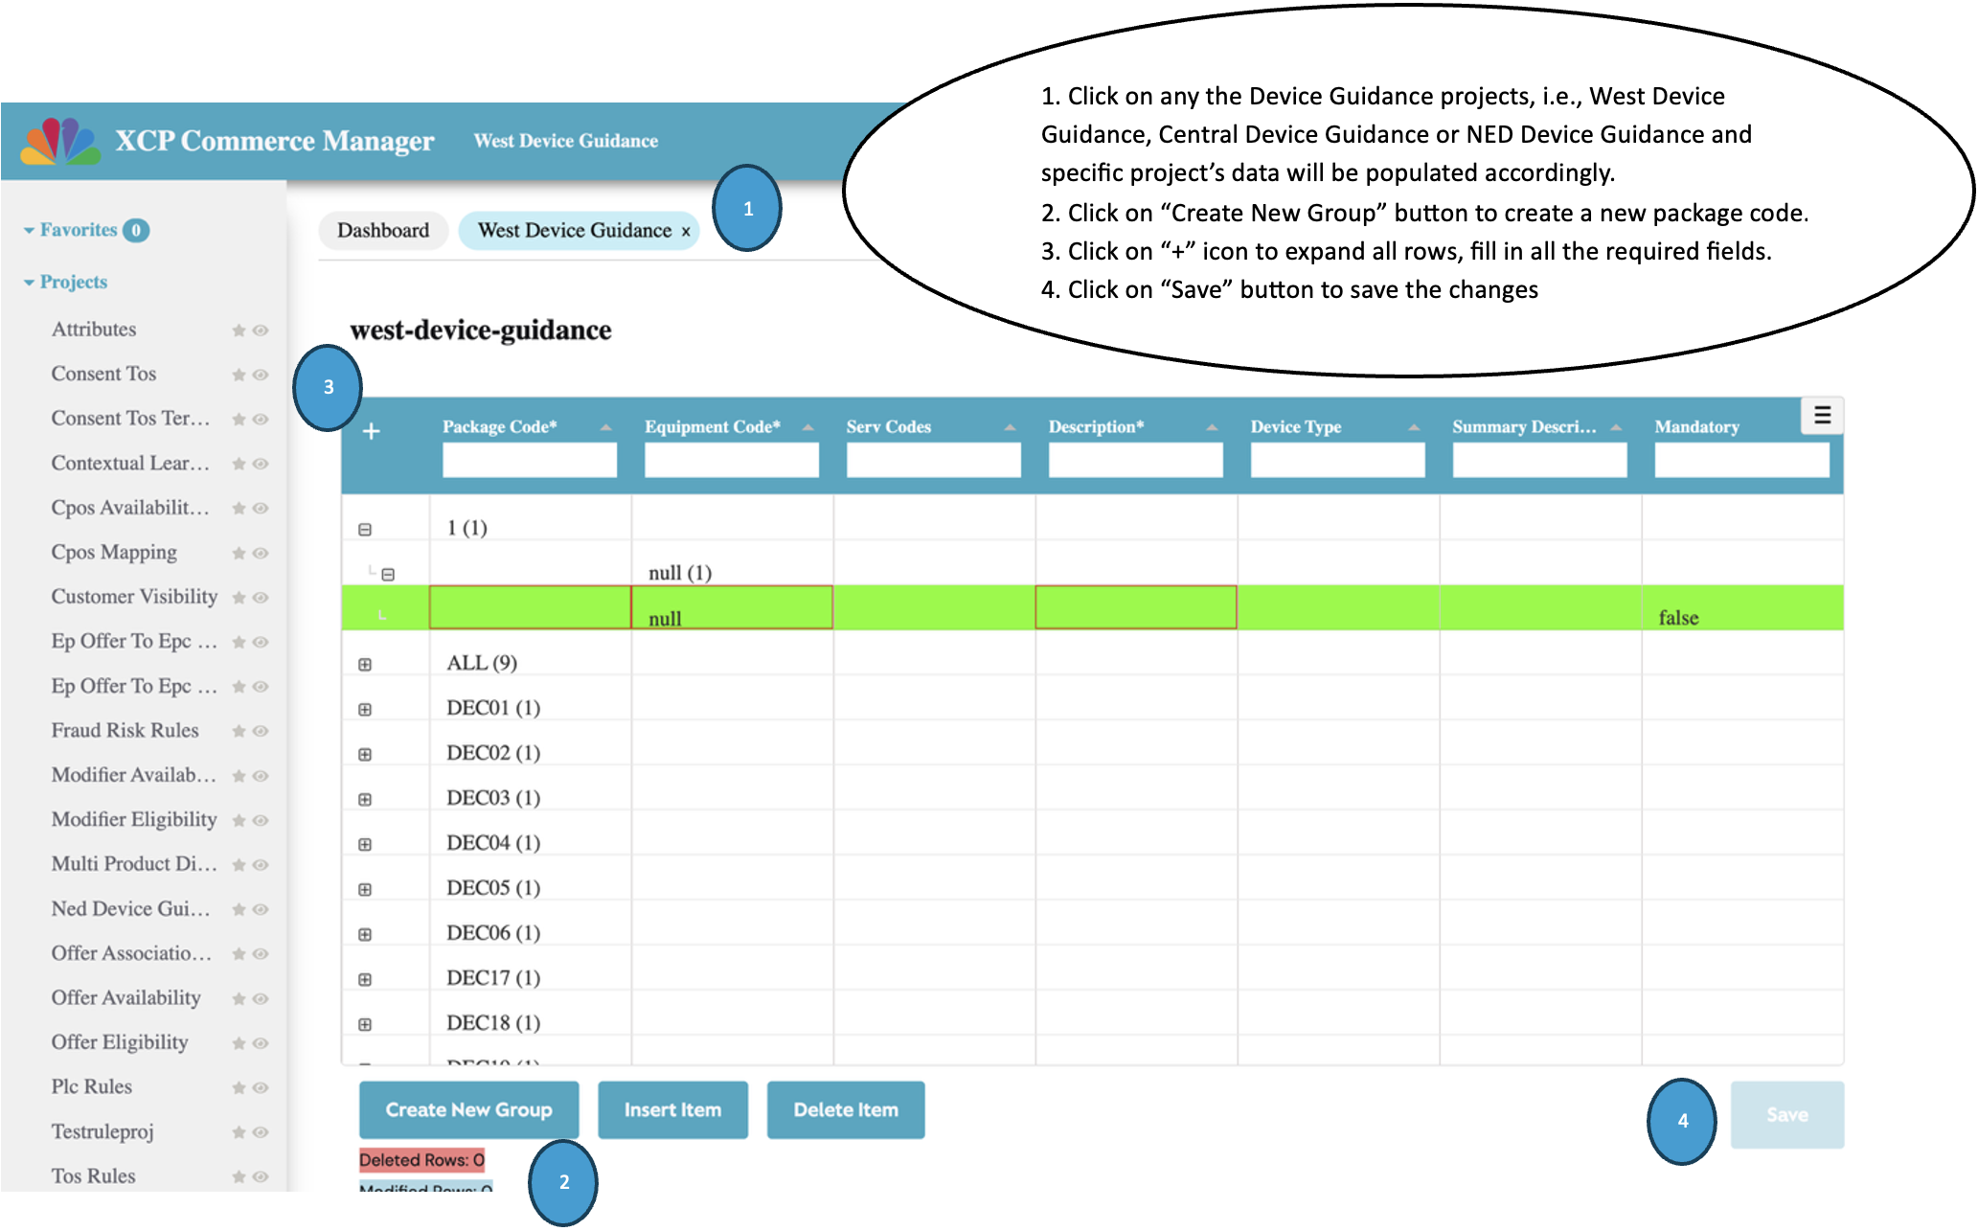Toggle eye icon for Multi Product Di…
1978x1231 pixels.
(260, 865)
